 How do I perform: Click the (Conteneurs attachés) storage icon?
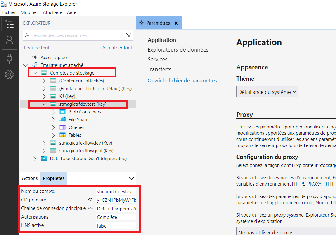(x=53, y=81)
